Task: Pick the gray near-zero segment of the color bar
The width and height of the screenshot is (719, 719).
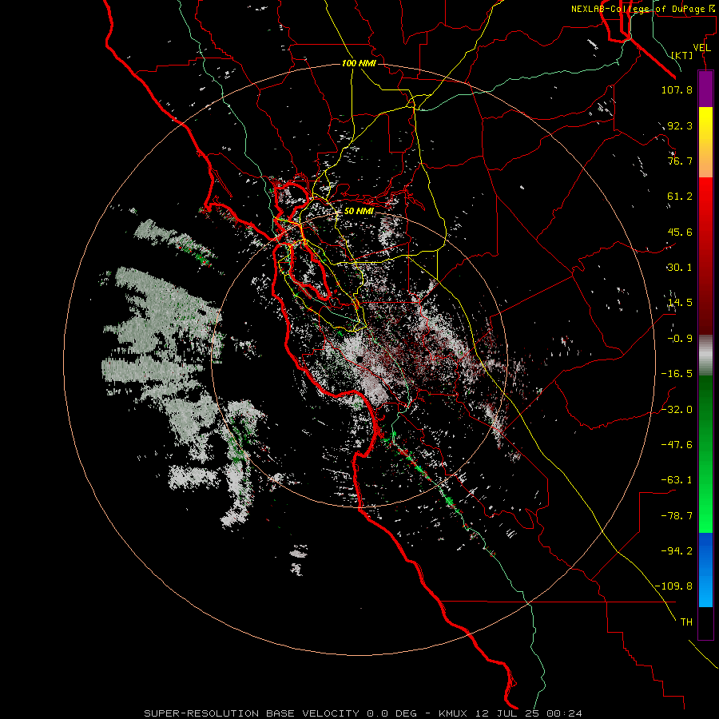Action: [705, 356]
